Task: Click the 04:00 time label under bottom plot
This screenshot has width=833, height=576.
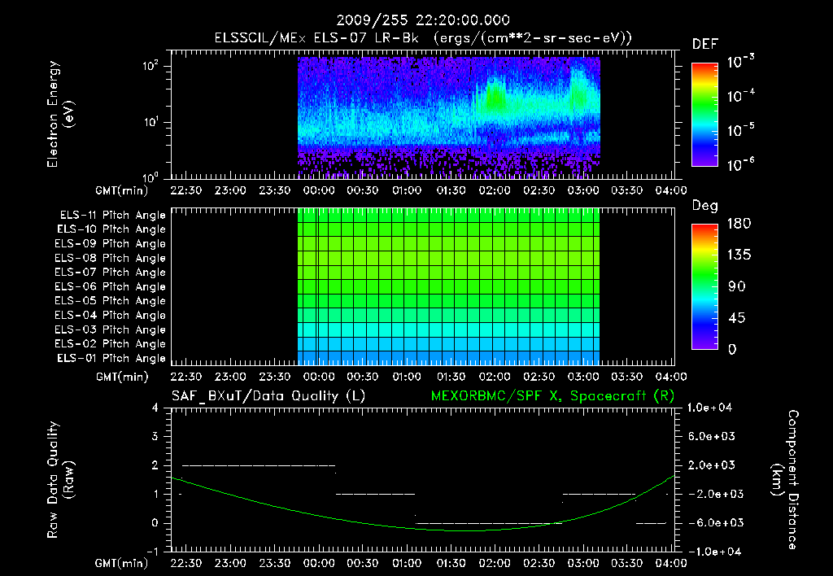Action: click(x=671, y=563)
